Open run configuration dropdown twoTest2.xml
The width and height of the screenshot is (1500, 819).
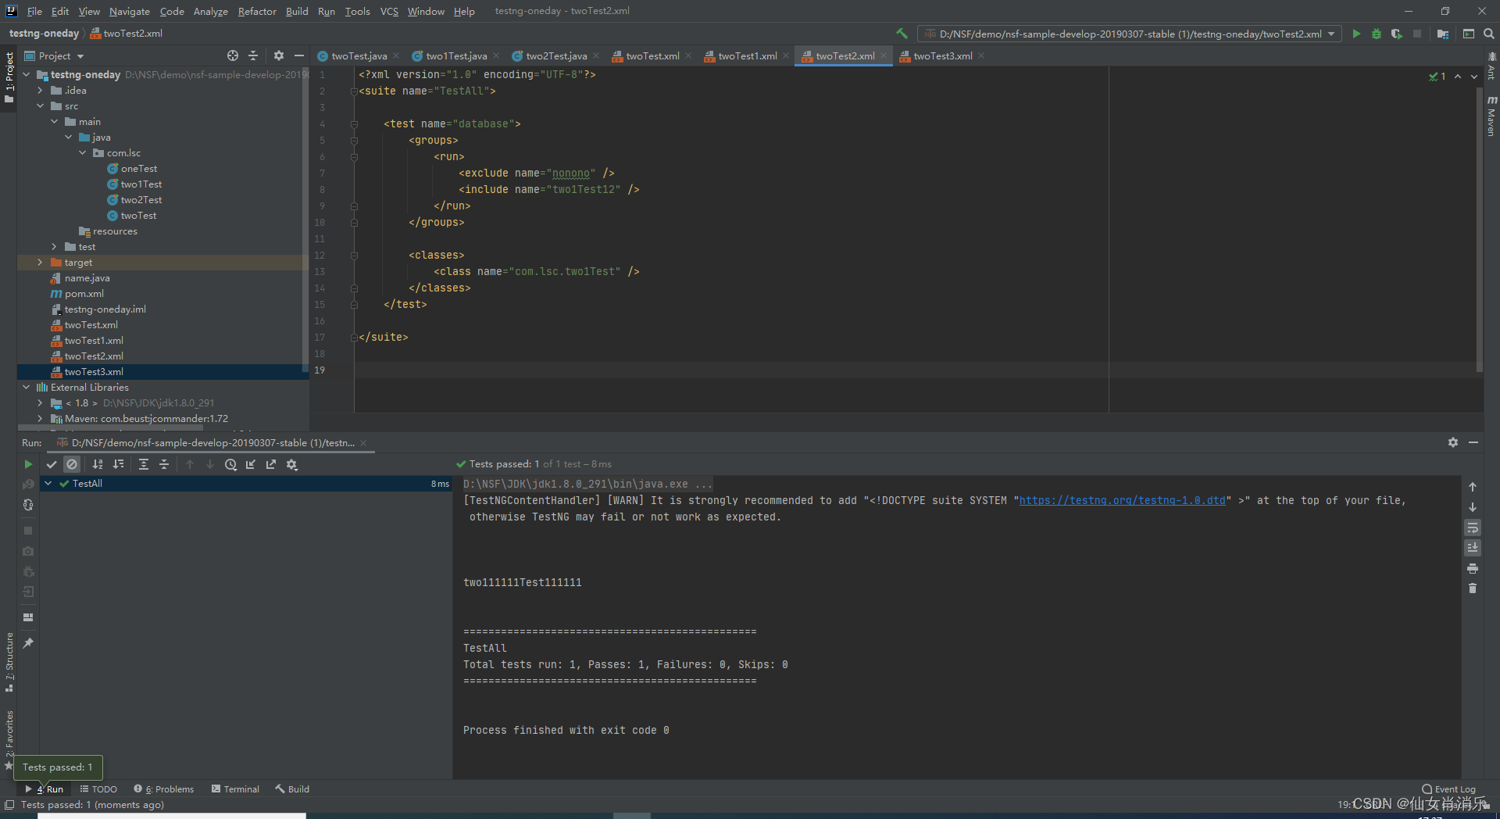coord(1129,34)
